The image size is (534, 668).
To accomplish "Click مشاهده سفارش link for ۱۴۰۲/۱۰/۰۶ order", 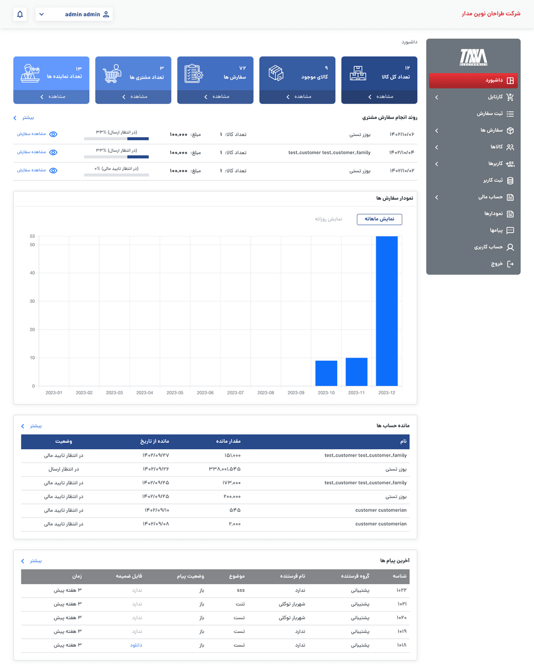I will tap(32, 134).
